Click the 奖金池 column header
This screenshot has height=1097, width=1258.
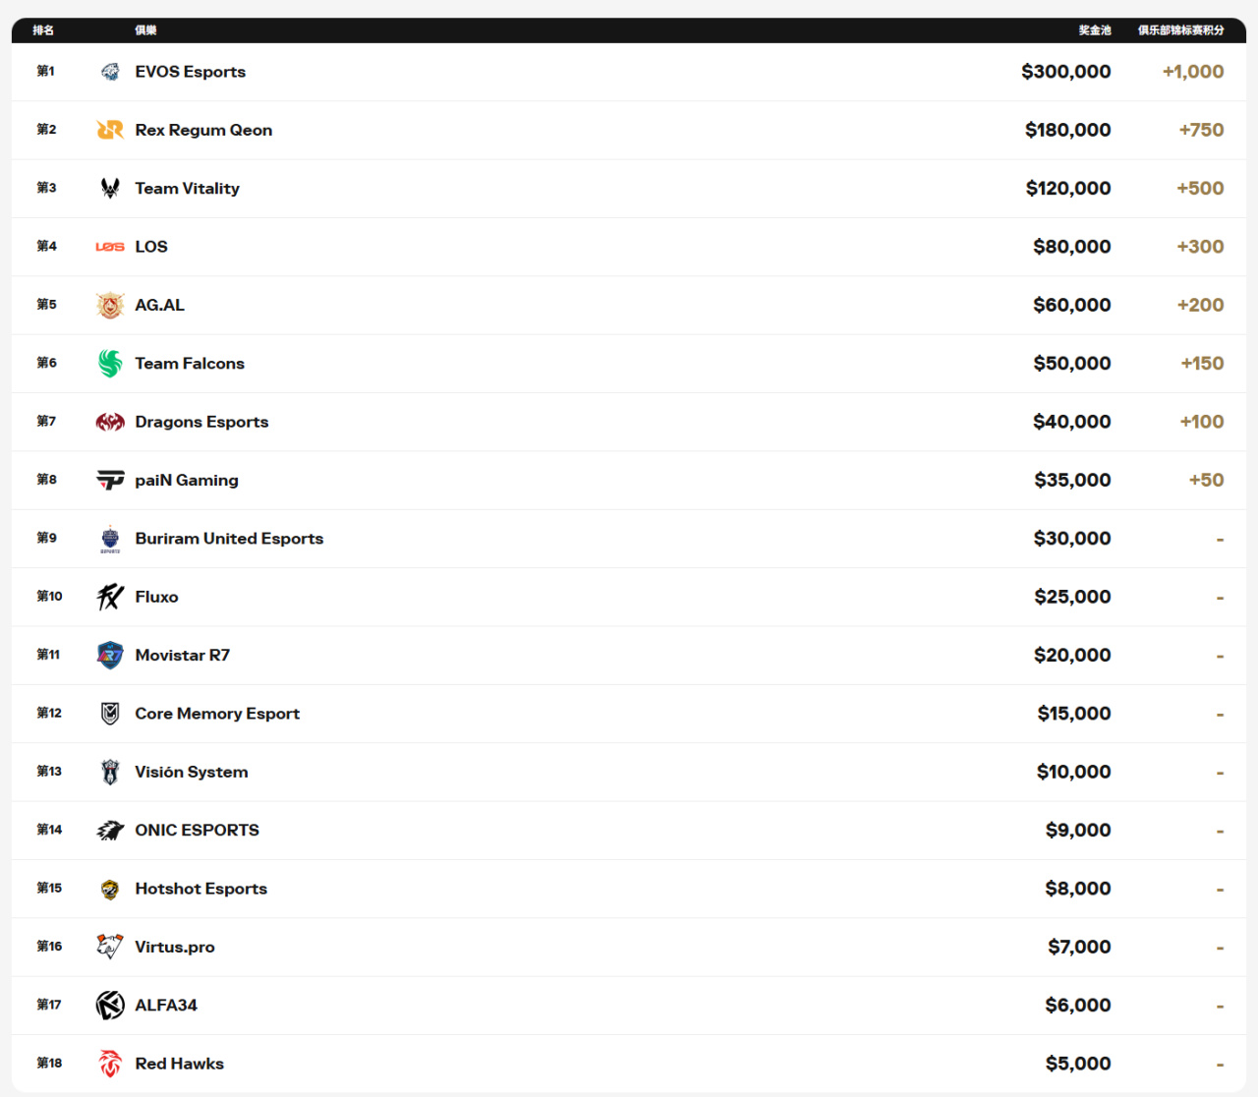[1095, 30]
